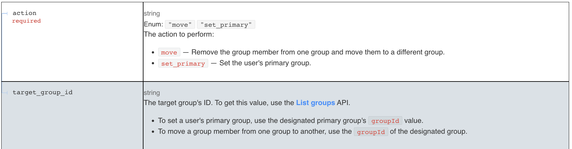This screenshot has width=572, height=149.
Task: Select the red move code in bullet list
Action: coord(169,53)
